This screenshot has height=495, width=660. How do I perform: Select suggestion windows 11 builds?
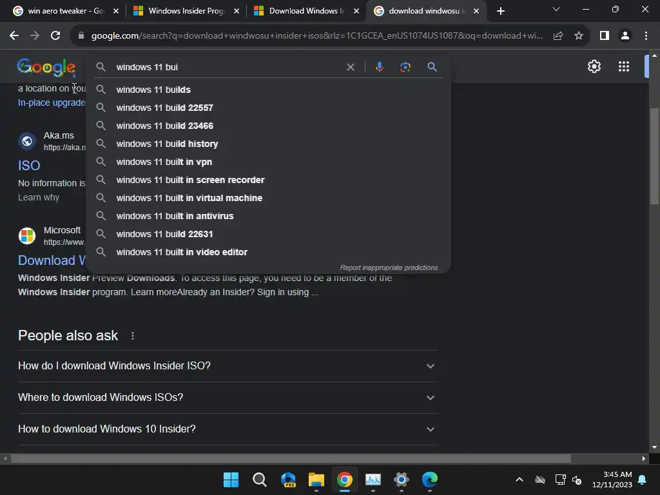pos(268,90)
